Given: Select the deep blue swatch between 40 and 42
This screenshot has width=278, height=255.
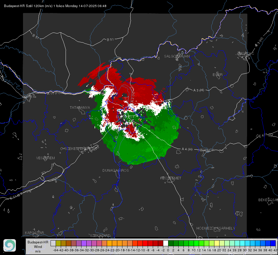Looking at the screenshot, I should (x=273, y=243).
